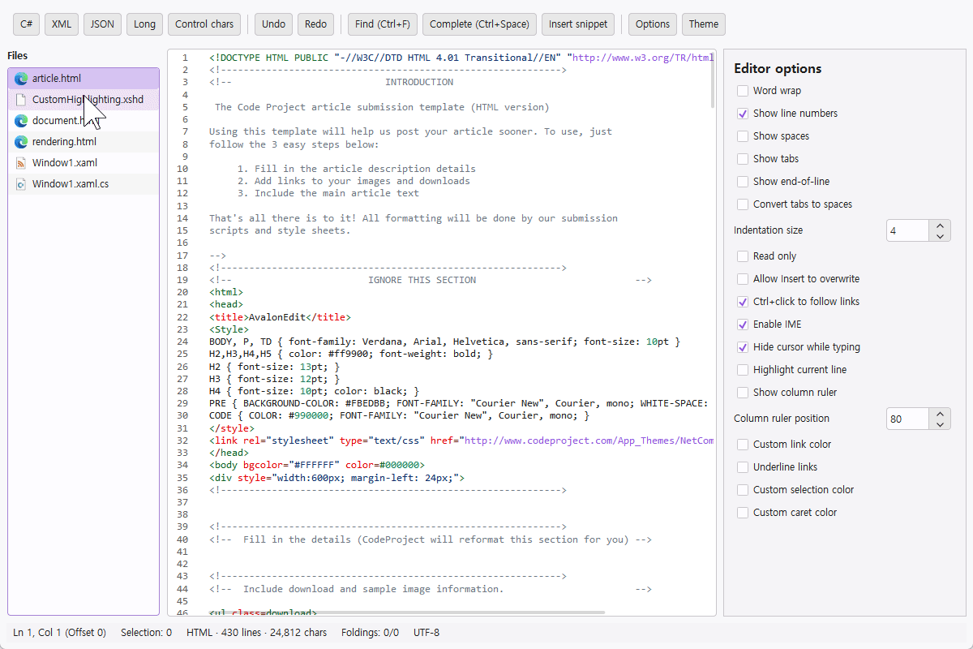The image size is (973, 649).
Task: Load the XML sample
Action: tap(62, 24)
